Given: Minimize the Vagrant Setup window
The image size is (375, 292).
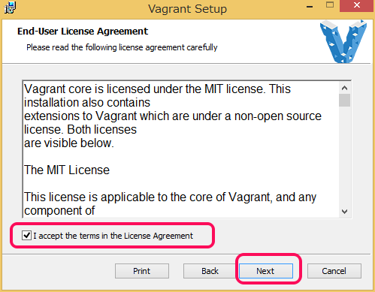Looking at the screenshot, I should (x=310, y=7).
